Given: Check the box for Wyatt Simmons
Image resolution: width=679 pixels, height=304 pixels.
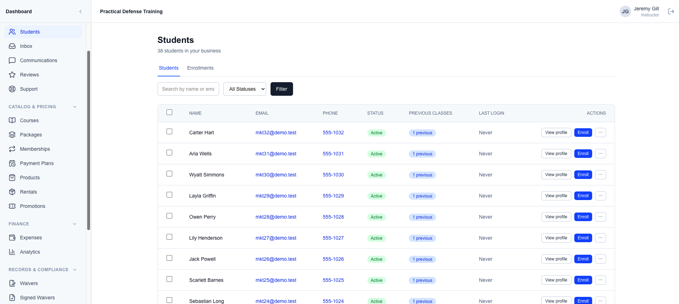Looking at the screenshot, I should tap(169, 174).
